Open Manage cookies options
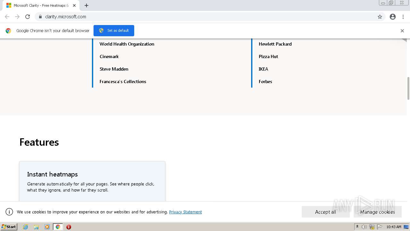The image size is (410, 231). click(377, 212)
